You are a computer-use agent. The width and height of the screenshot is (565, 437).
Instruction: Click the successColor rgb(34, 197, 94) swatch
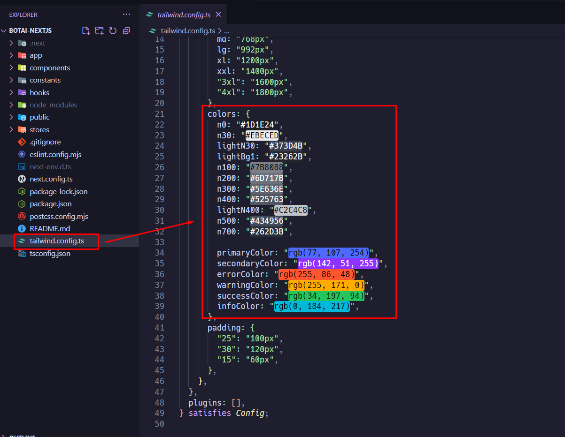[326, 296]
